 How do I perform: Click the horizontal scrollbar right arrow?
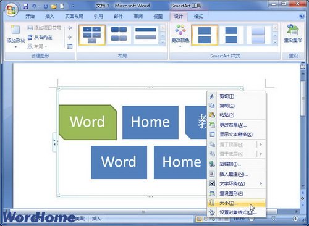[297, 211]
